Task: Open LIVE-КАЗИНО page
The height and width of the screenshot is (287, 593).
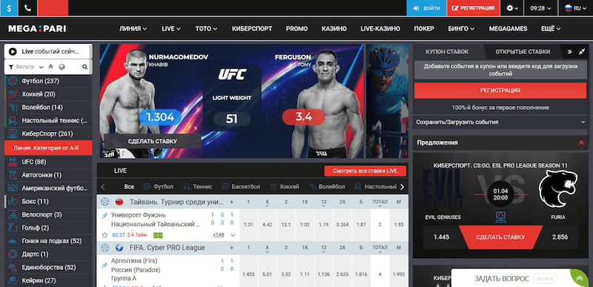Action: click(380, 29)
